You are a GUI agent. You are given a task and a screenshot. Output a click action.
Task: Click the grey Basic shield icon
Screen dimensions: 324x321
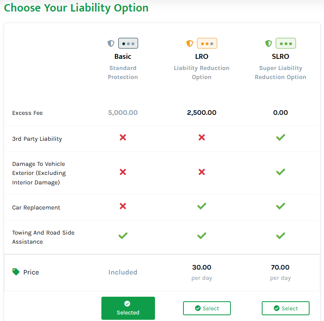point(111,43)
